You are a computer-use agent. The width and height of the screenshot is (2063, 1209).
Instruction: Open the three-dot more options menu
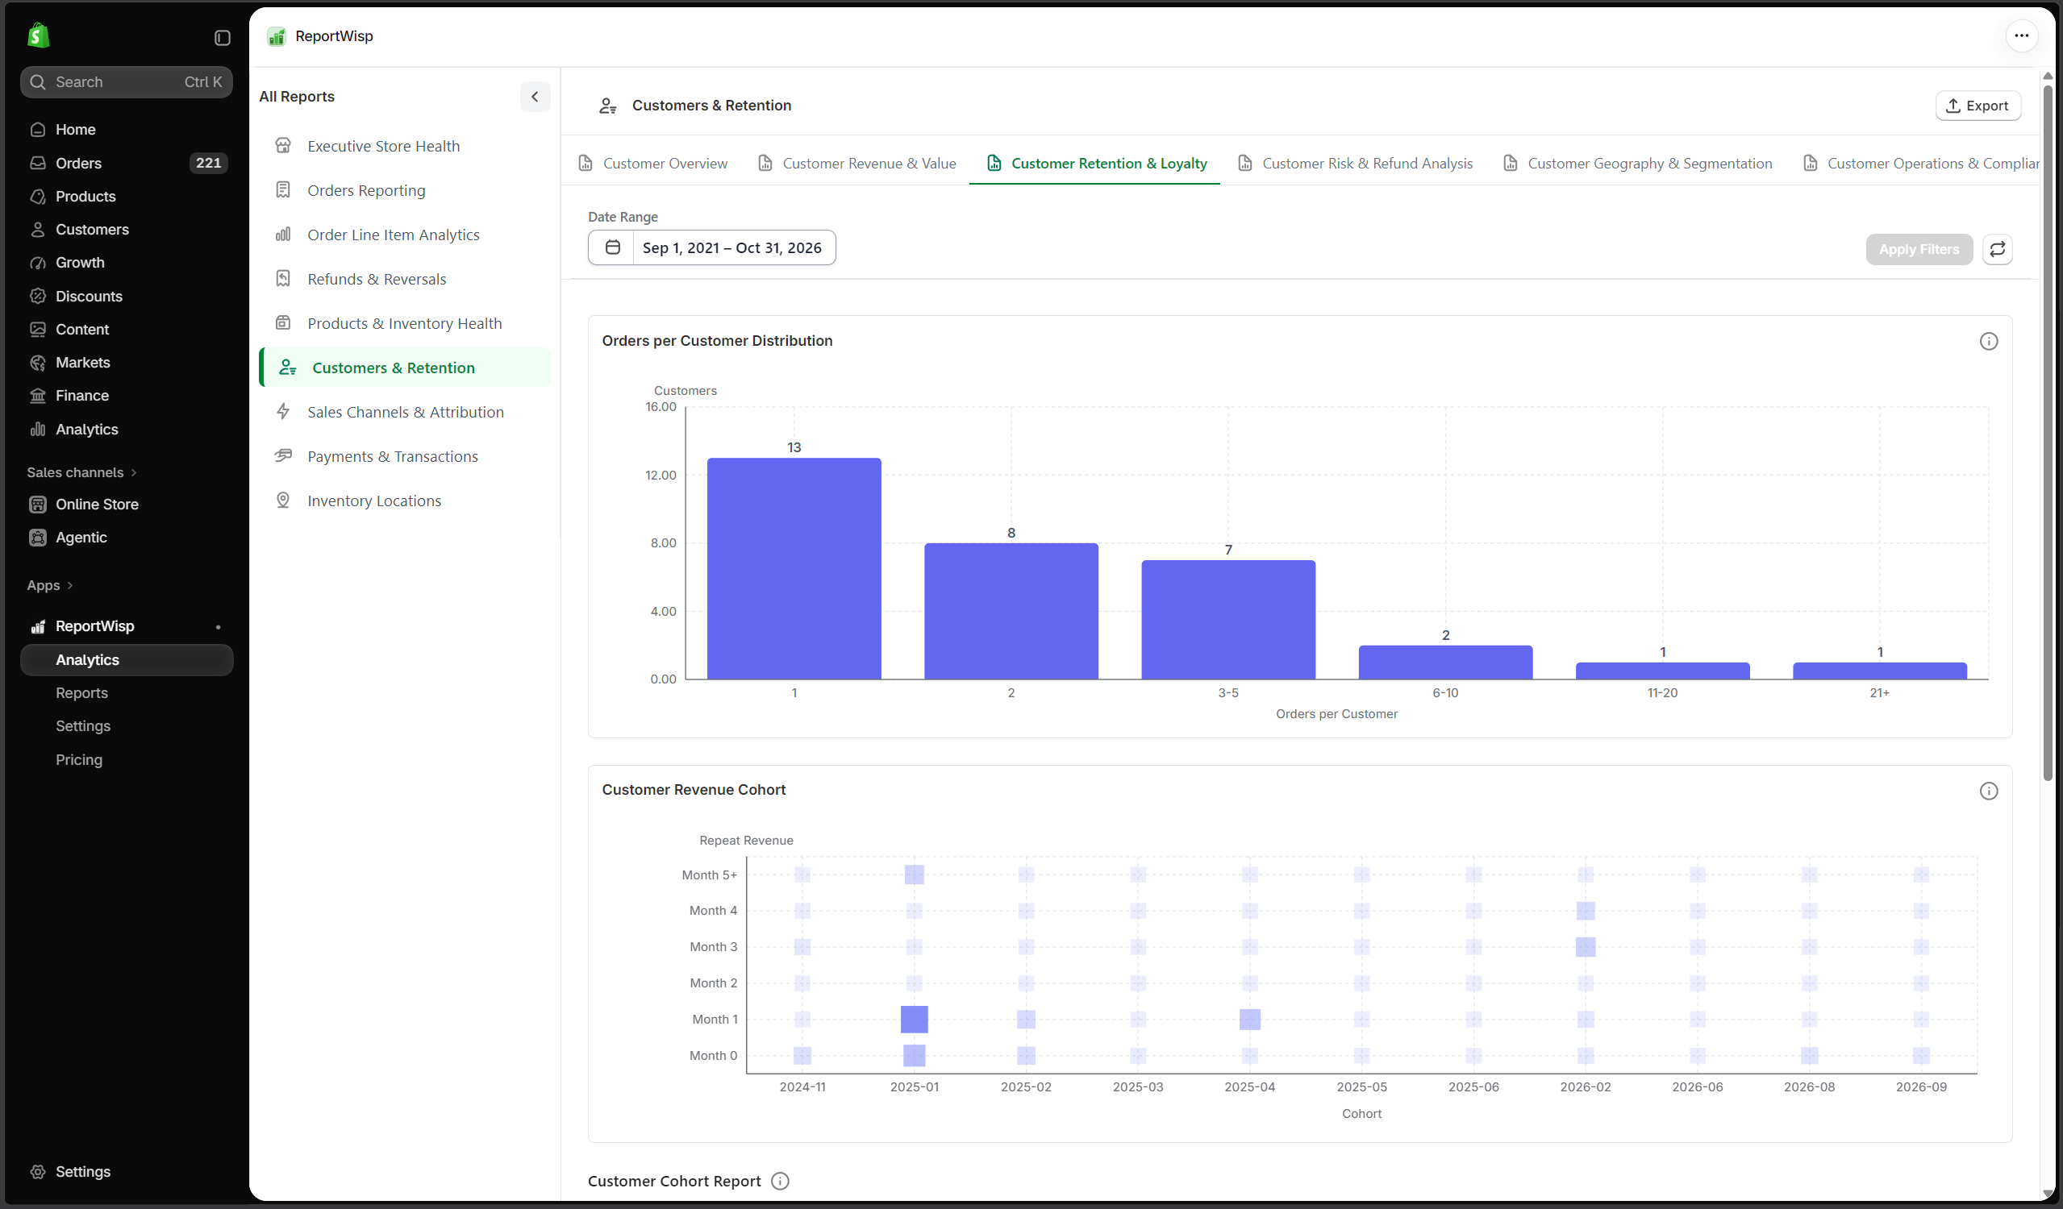tap(2020, 36)
